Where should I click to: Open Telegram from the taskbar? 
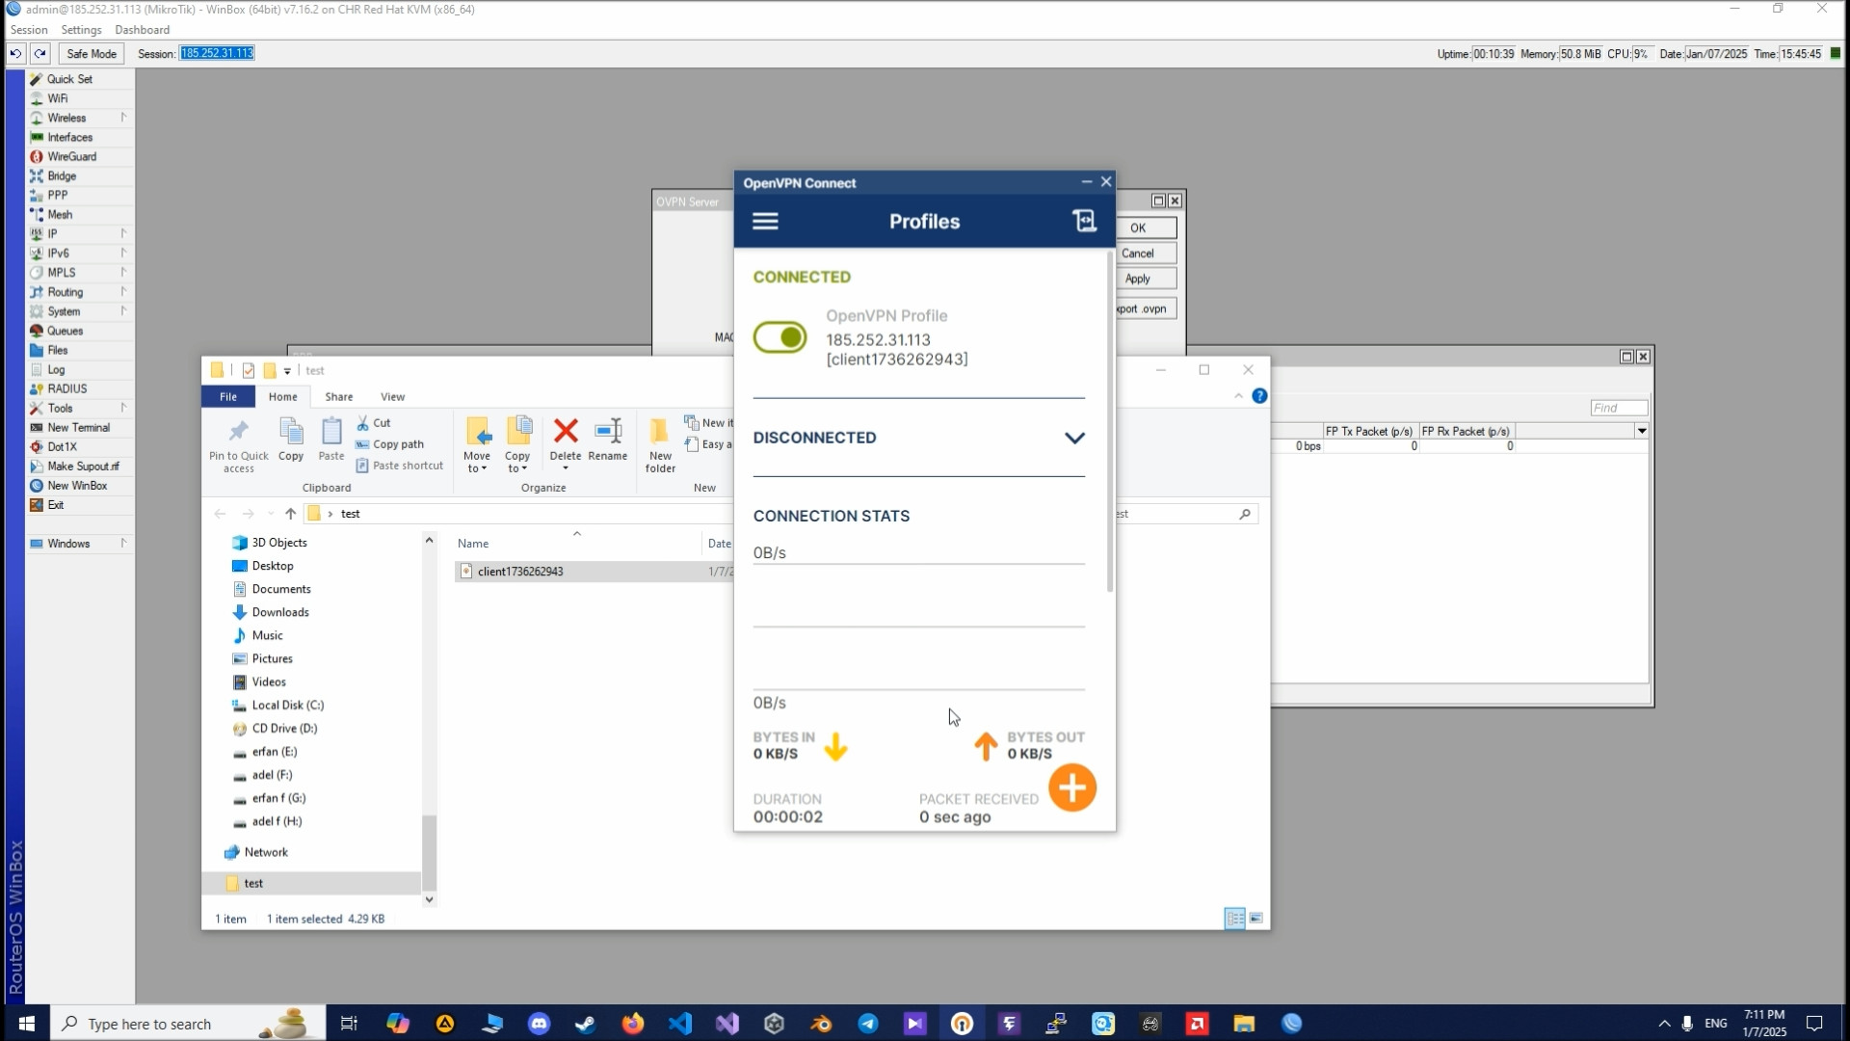click(x=867, y=1024)
